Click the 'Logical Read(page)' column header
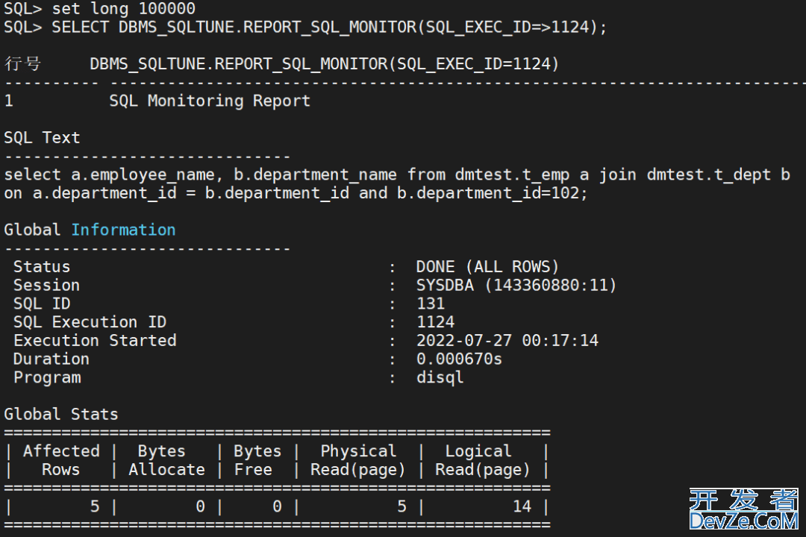 pyautogui.click(x=482, y=460)
